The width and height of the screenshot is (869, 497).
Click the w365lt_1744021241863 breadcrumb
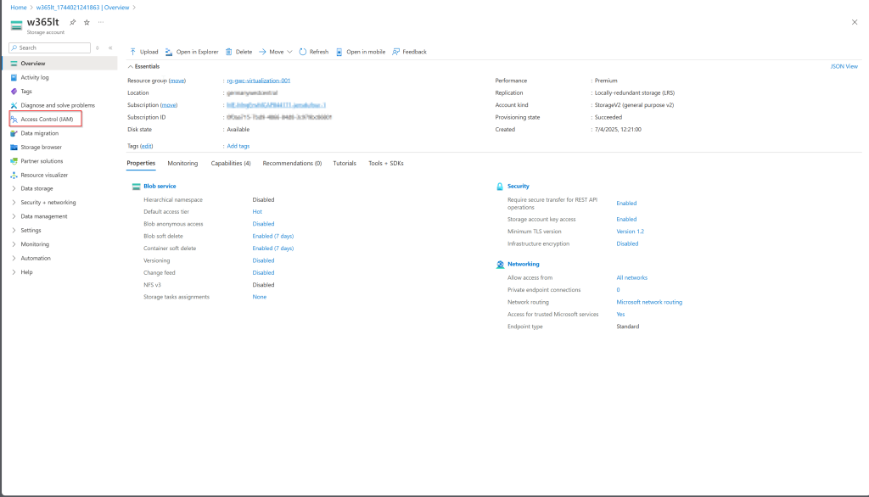[82, 8]
